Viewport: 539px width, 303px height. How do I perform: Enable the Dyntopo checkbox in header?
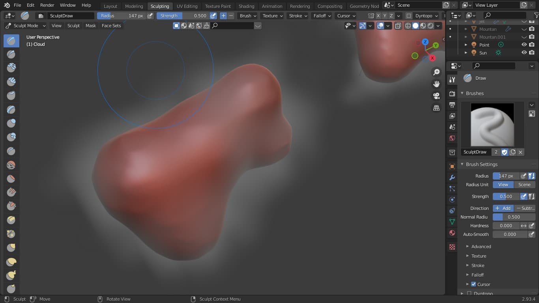[409, 16]
